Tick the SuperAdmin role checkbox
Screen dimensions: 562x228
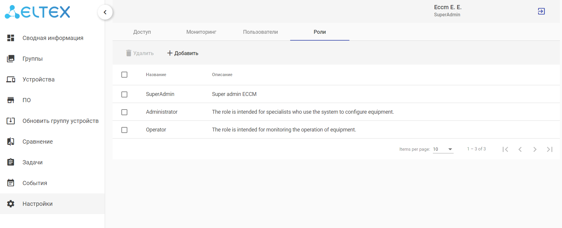pos(124,94)
